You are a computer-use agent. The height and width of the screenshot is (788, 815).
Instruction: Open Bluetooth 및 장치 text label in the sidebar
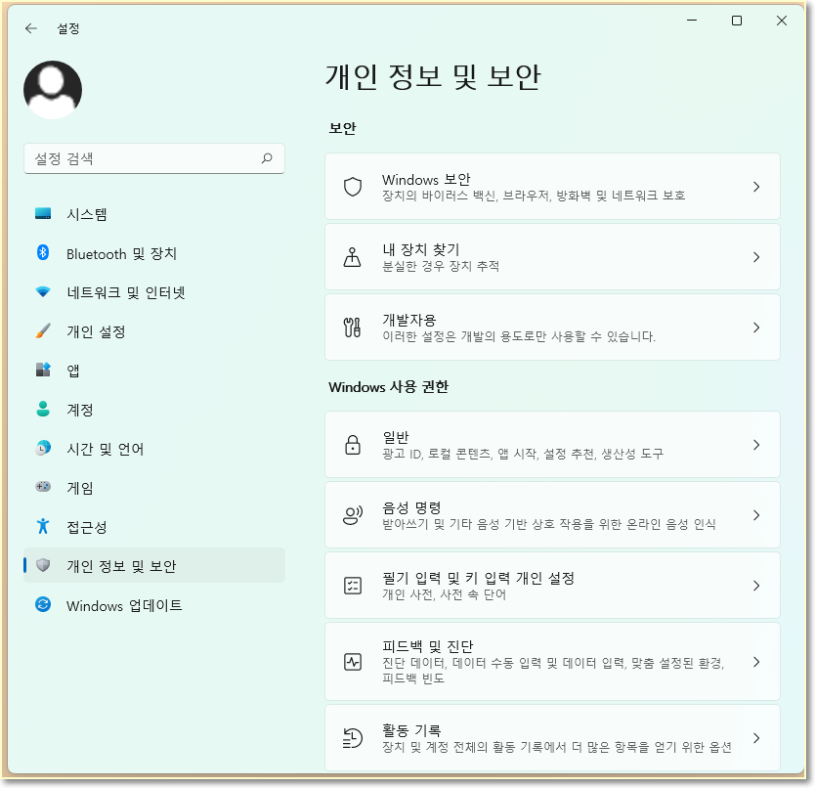(x=121, y=254)
